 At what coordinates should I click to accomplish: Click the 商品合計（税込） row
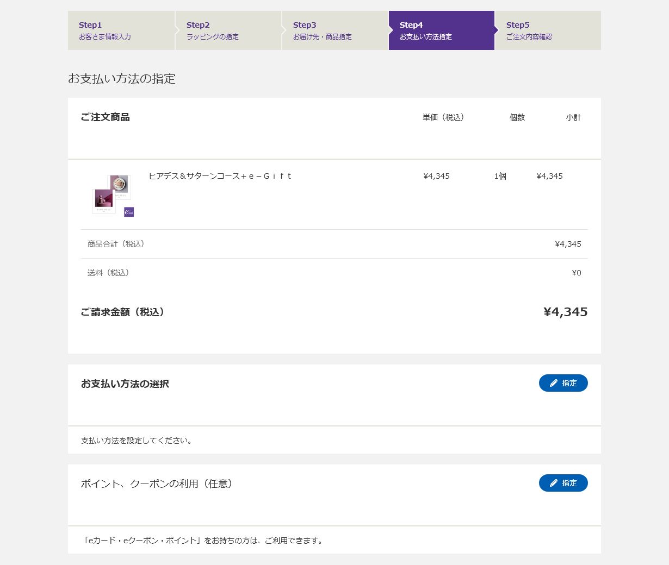[334, 244]
